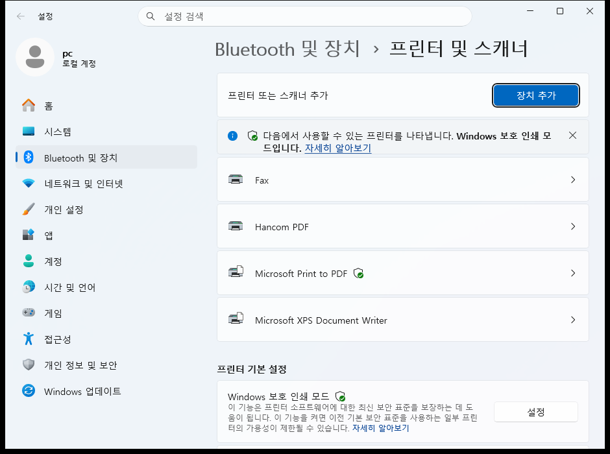Open the 홈 sidebar item
Viewport: 610px width, 454px height.
[106, 105]
